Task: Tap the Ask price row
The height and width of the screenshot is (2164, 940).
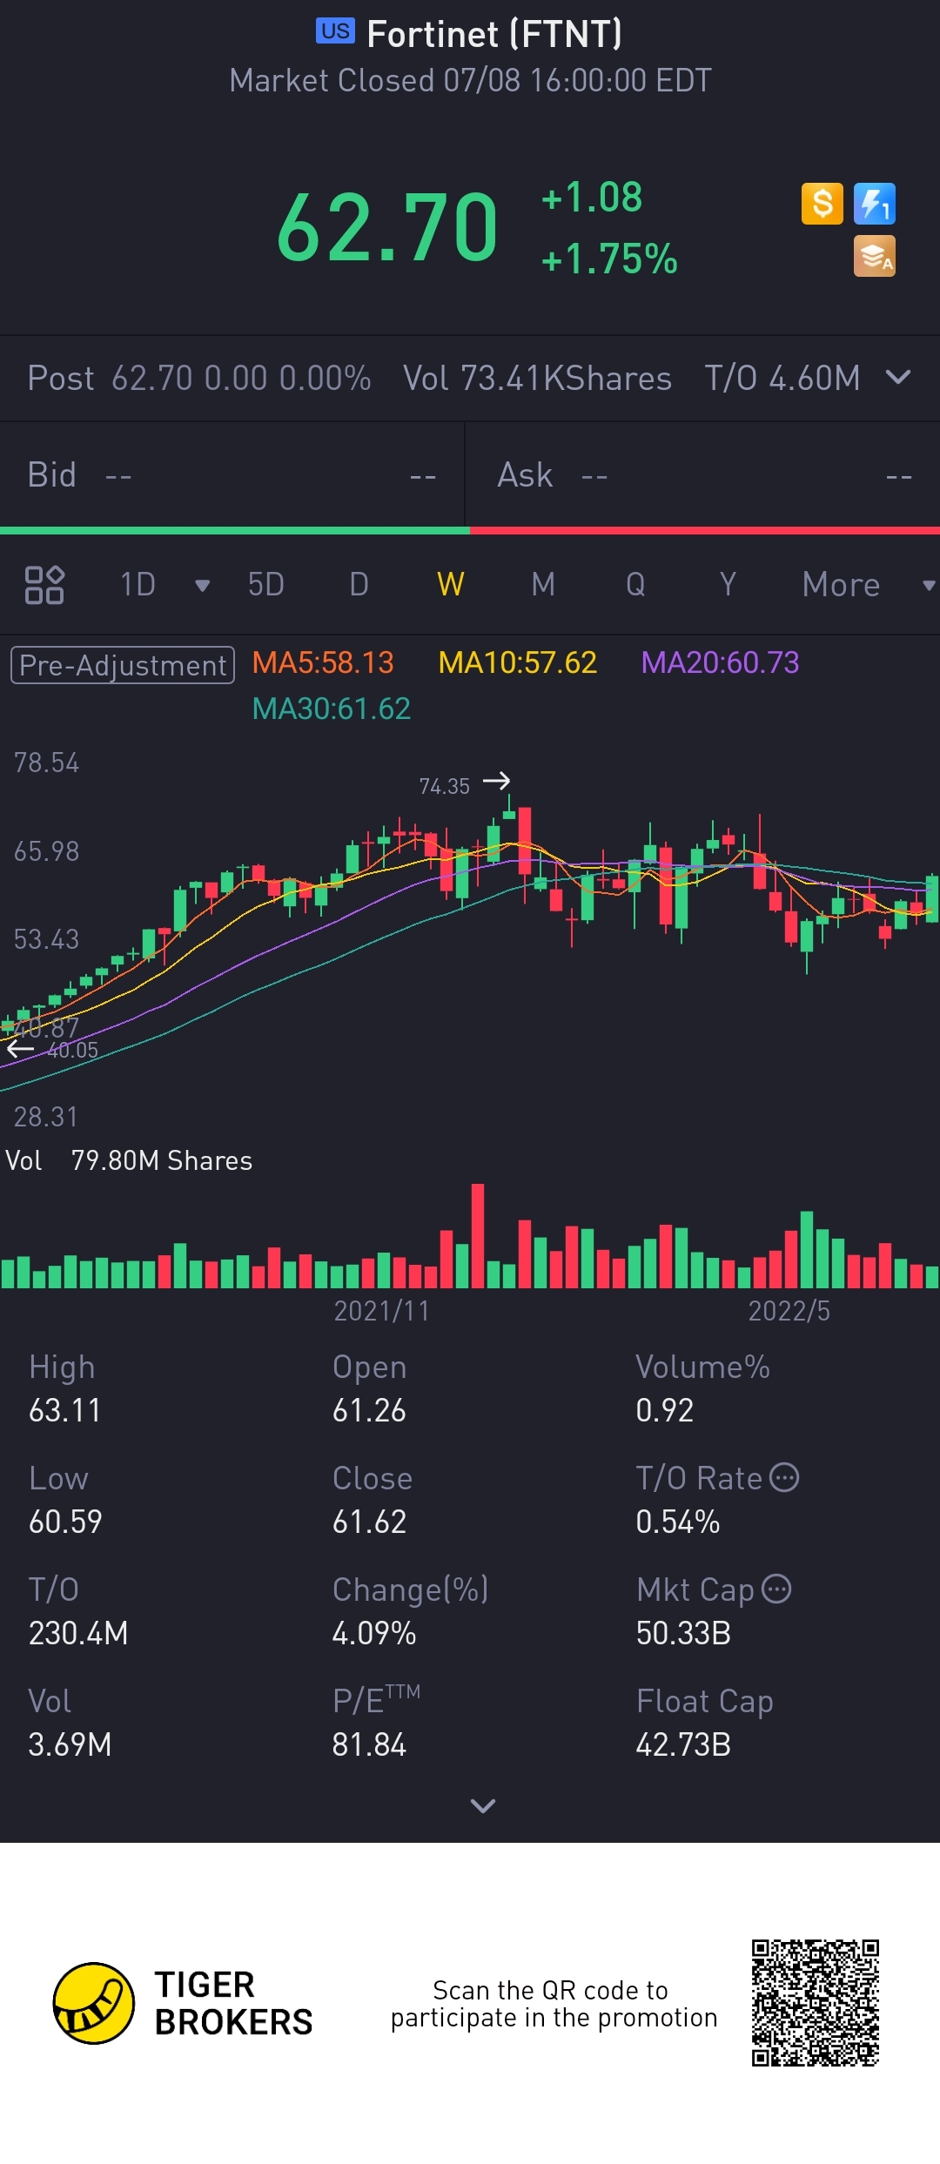Action: tap(703, 475)
